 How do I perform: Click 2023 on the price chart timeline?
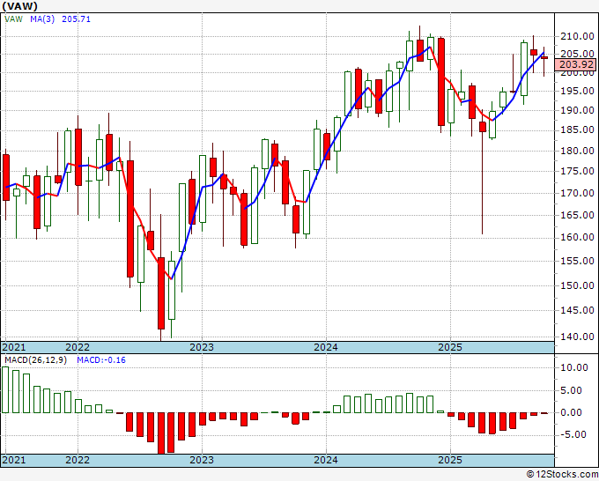(x=202, y=347)
